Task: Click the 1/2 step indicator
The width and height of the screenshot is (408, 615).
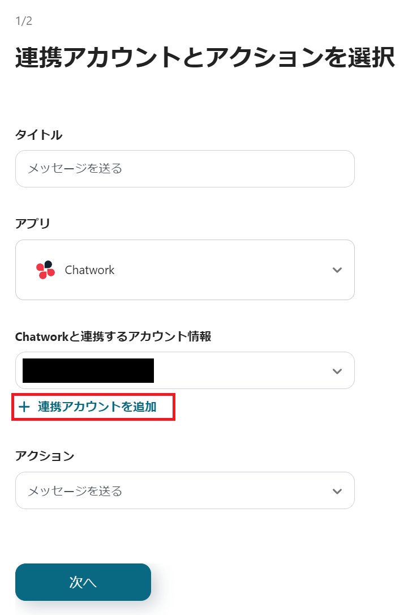Action: pos(20,20)
